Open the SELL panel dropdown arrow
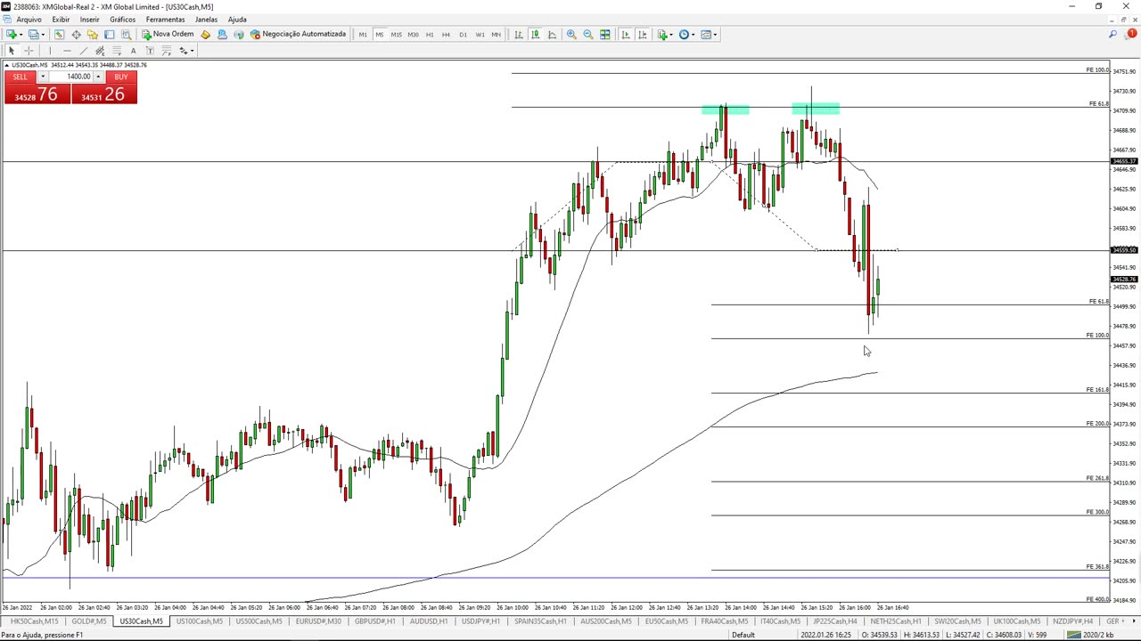The image size is (1141, 641). click(x=42, y=77)
